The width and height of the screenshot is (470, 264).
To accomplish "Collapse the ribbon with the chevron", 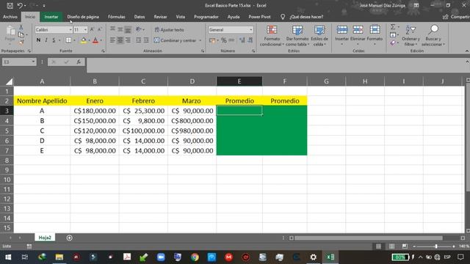I will [x=467, y=51].
